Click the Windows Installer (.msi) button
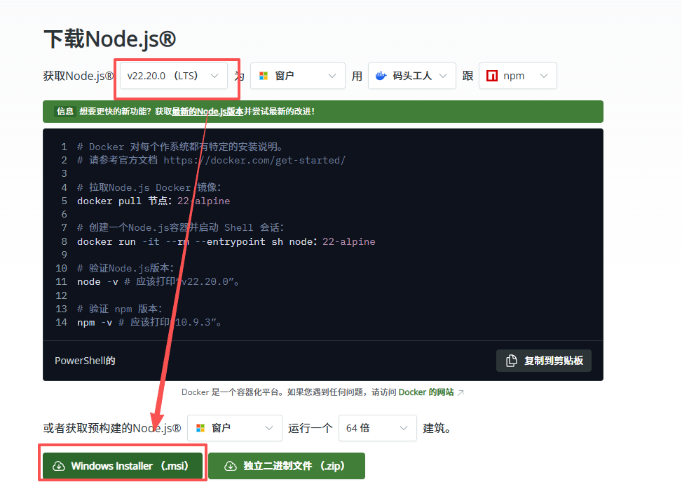682x501 pixels. (x=123, y=466)
